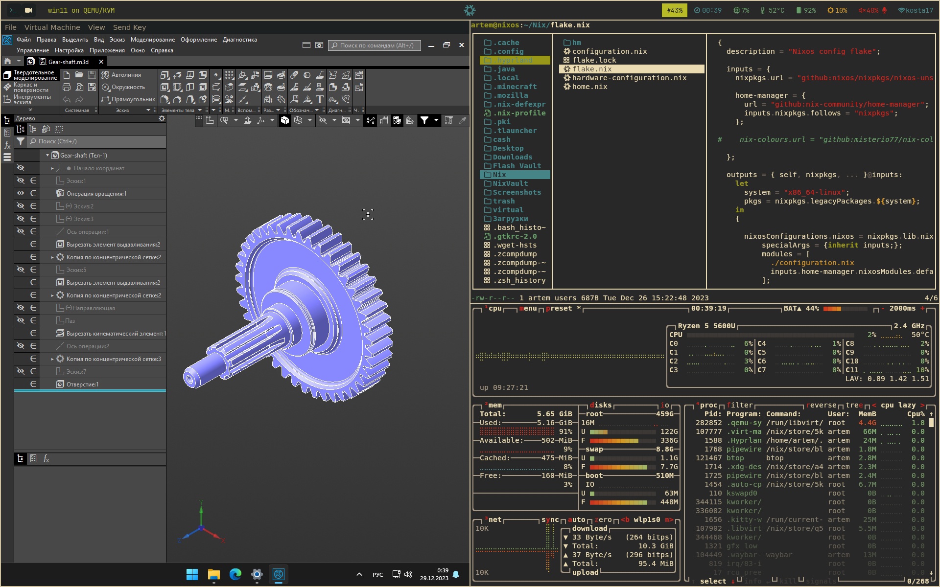Toggle visibility of Паз
The image size is (940, 587).
pos(21,320)
